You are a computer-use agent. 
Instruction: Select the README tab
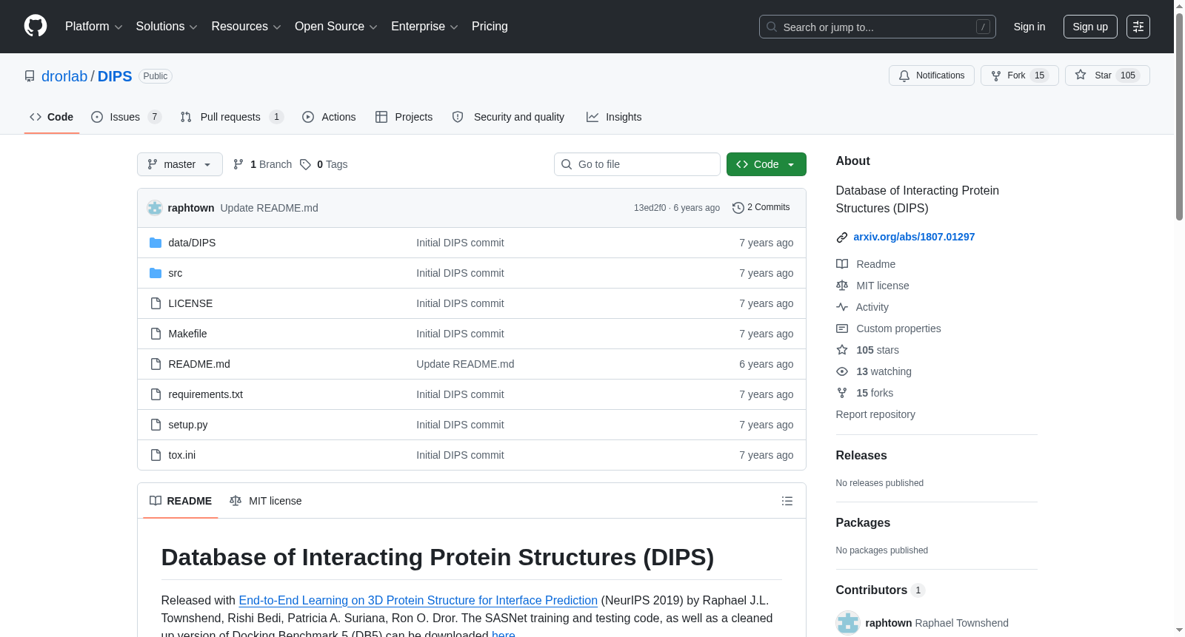[181, 501]
